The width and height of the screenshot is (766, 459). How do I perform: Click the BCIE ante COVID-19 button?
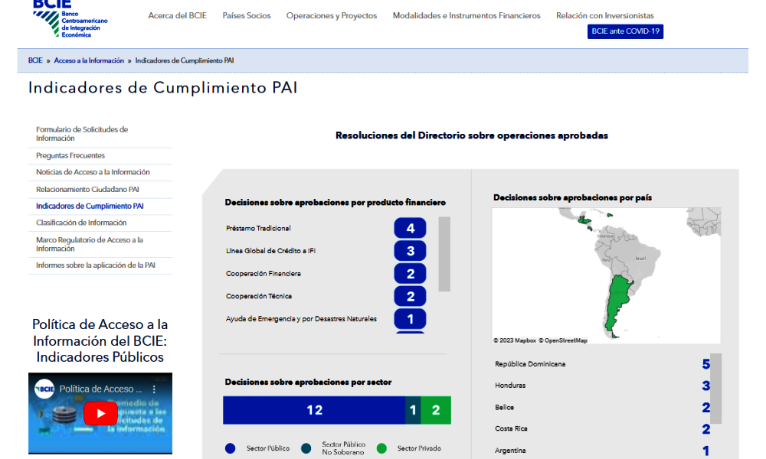point(625,31)
